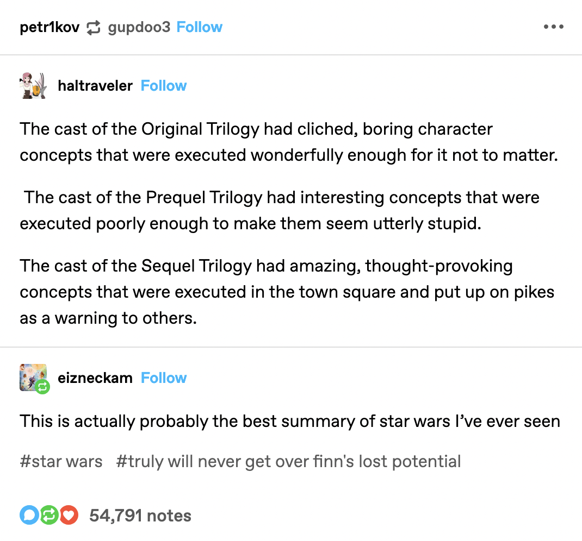Click the reblog arrows icon beside petr1kov
Screen dimensions: 582x541
pos(94,28)
